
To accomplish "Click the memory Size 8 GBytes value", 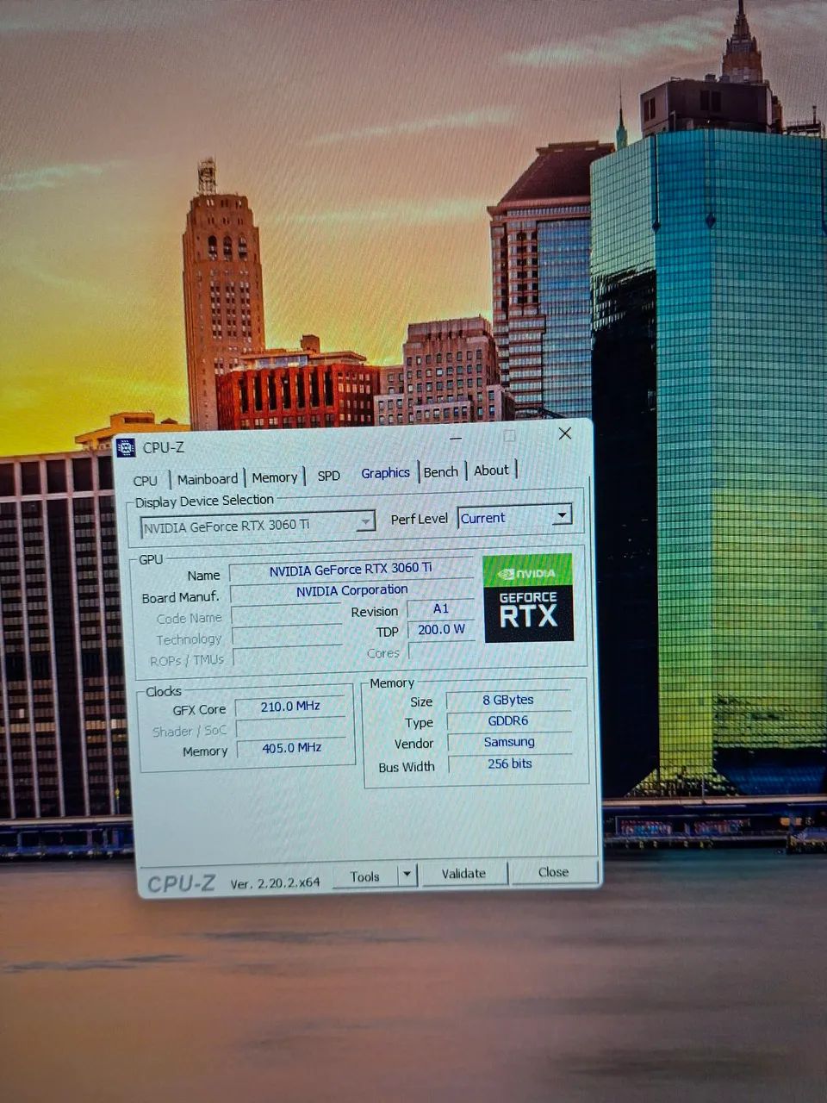I will 508,700.
